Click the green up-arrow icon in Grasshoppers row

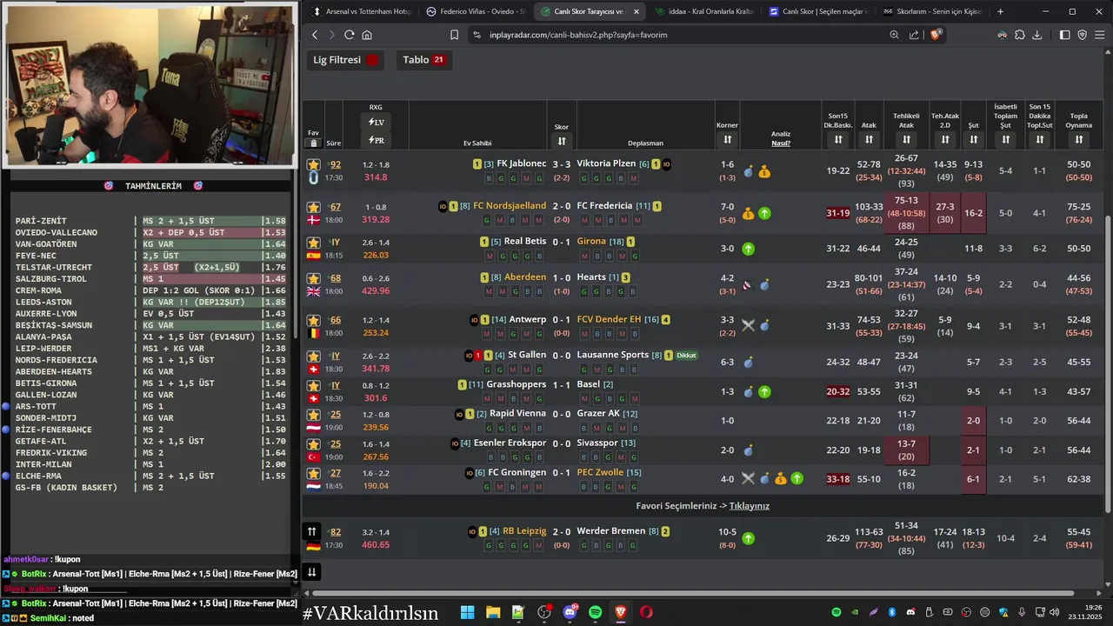[764, 391]
